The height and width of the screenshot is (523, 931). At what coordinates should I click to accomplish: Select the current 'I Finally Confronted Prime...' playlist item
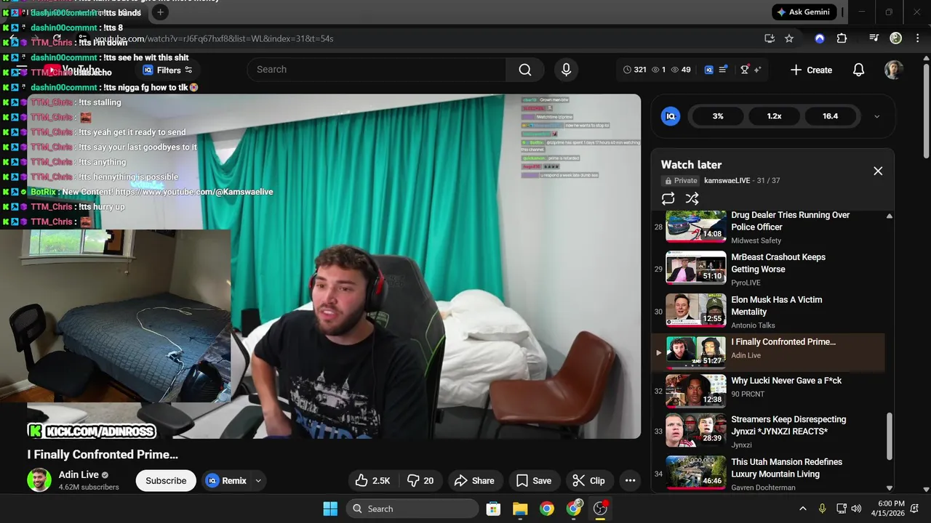(768, 352)
